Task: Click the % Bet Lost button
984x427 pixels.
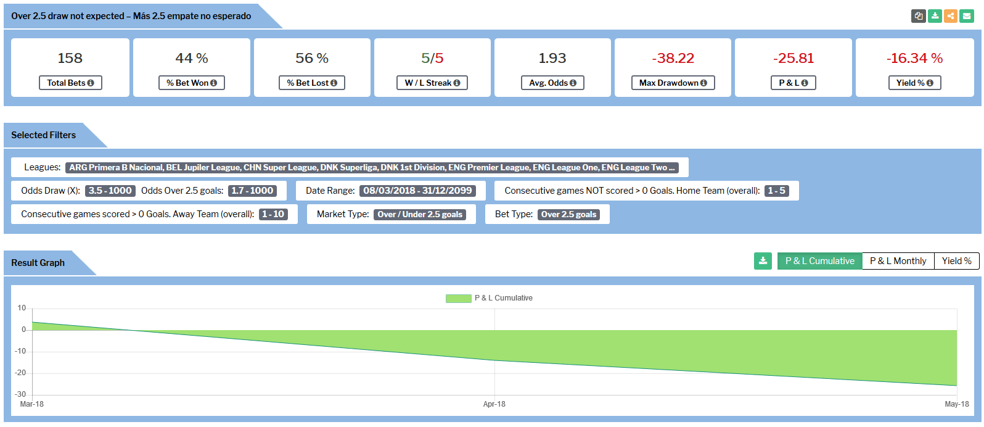Action: tap(311, 83)
